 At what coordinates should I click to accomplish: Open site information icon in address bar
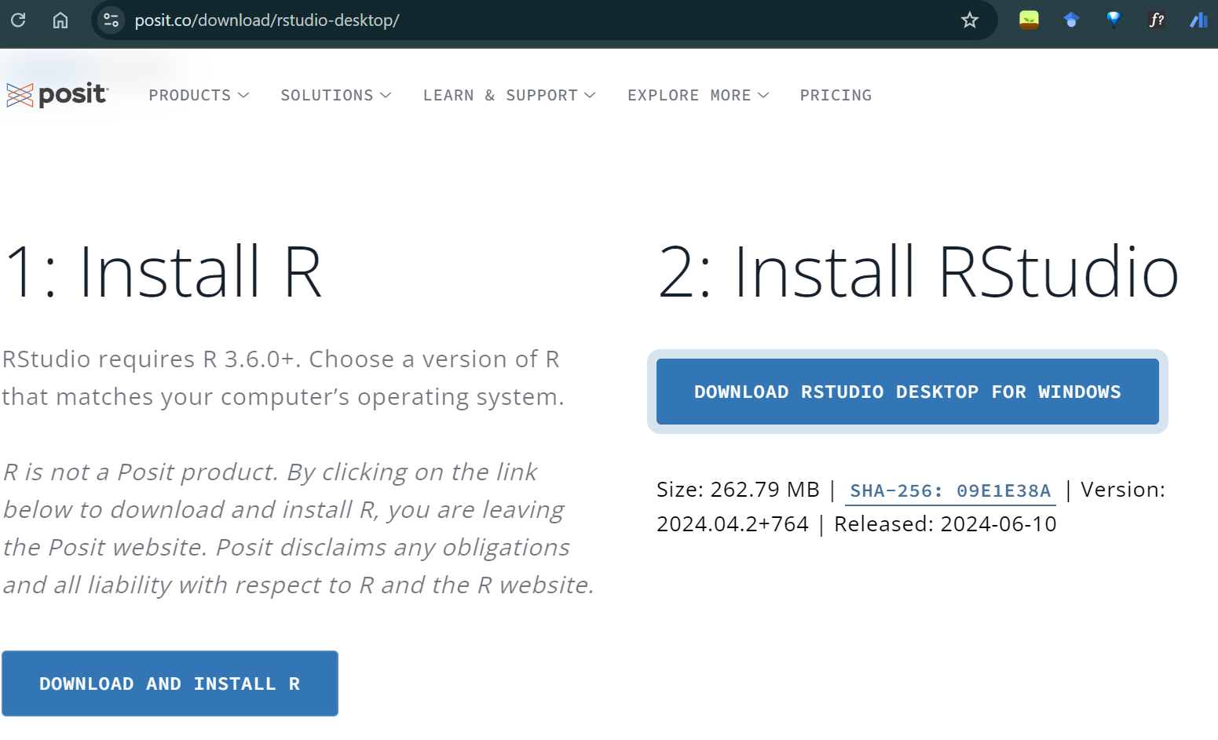[x=112, y=20]
